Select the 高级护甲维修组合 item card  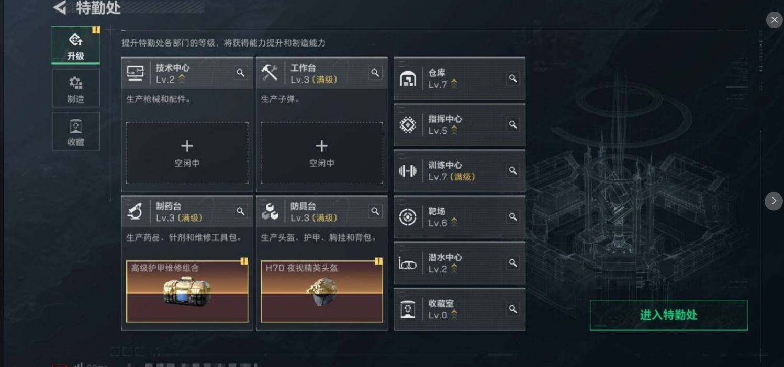187,292
